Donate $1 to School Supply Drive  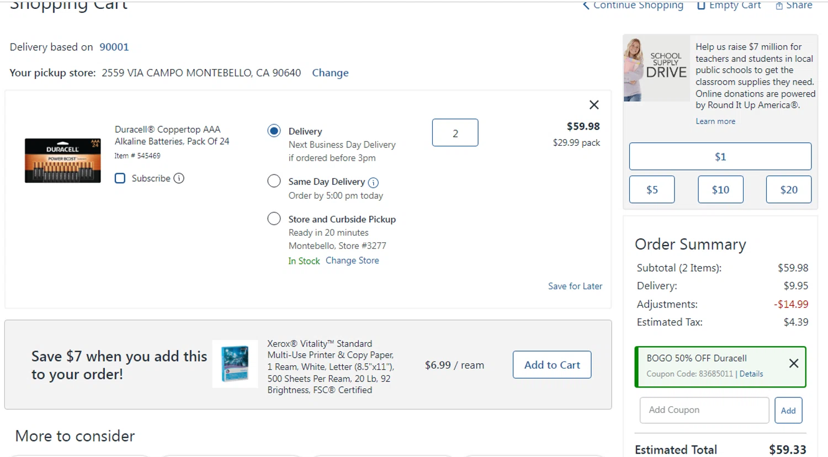click(720, 157)
